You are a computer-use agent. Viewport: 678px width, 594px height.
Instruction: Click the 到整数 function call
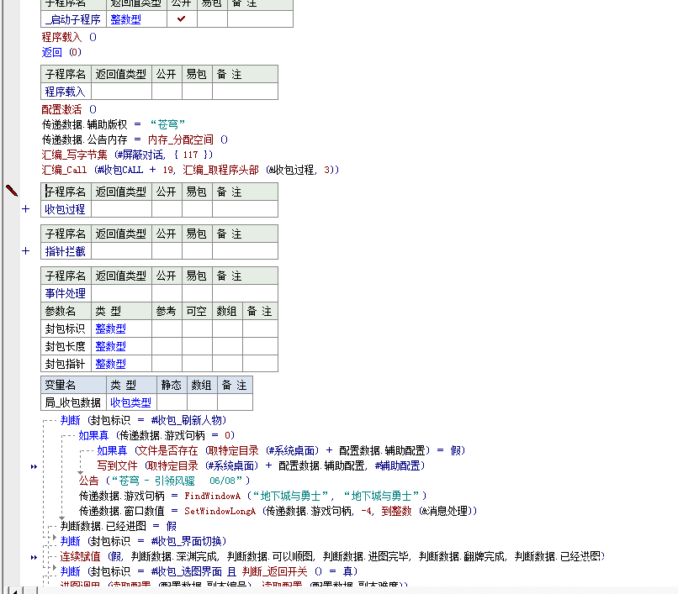click(396, 511)
